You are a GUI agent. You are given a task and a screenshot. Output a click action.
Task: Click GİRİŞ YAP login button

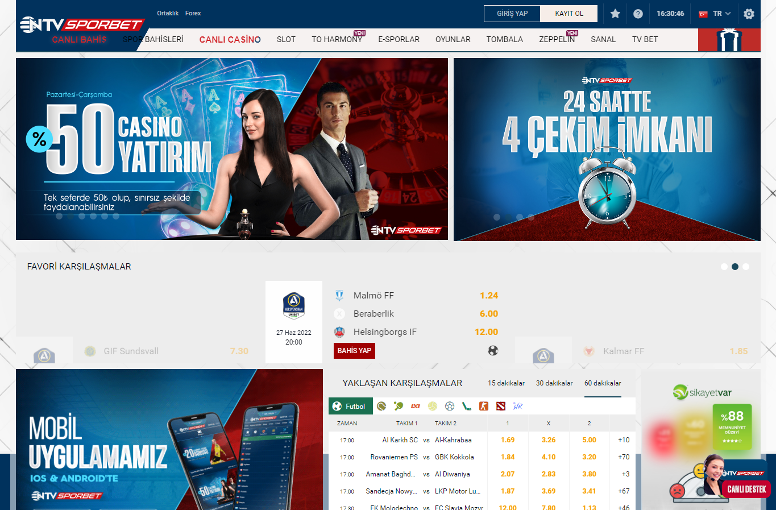(512, 14)
